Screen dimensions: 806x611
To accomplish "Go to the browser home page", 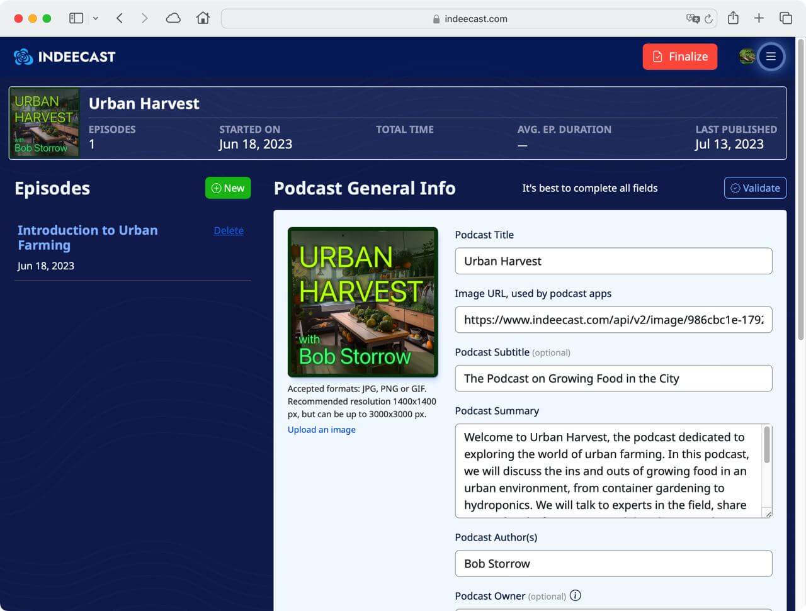I will (x=203, y=18).
